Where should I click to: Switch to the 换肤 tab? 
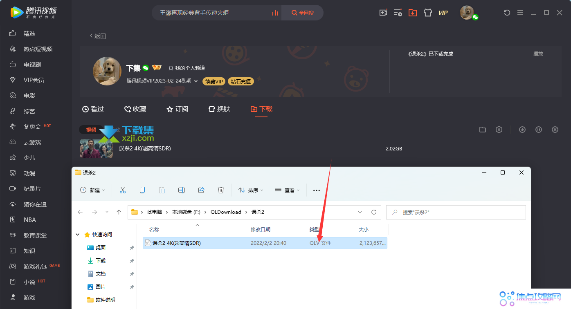219,109
